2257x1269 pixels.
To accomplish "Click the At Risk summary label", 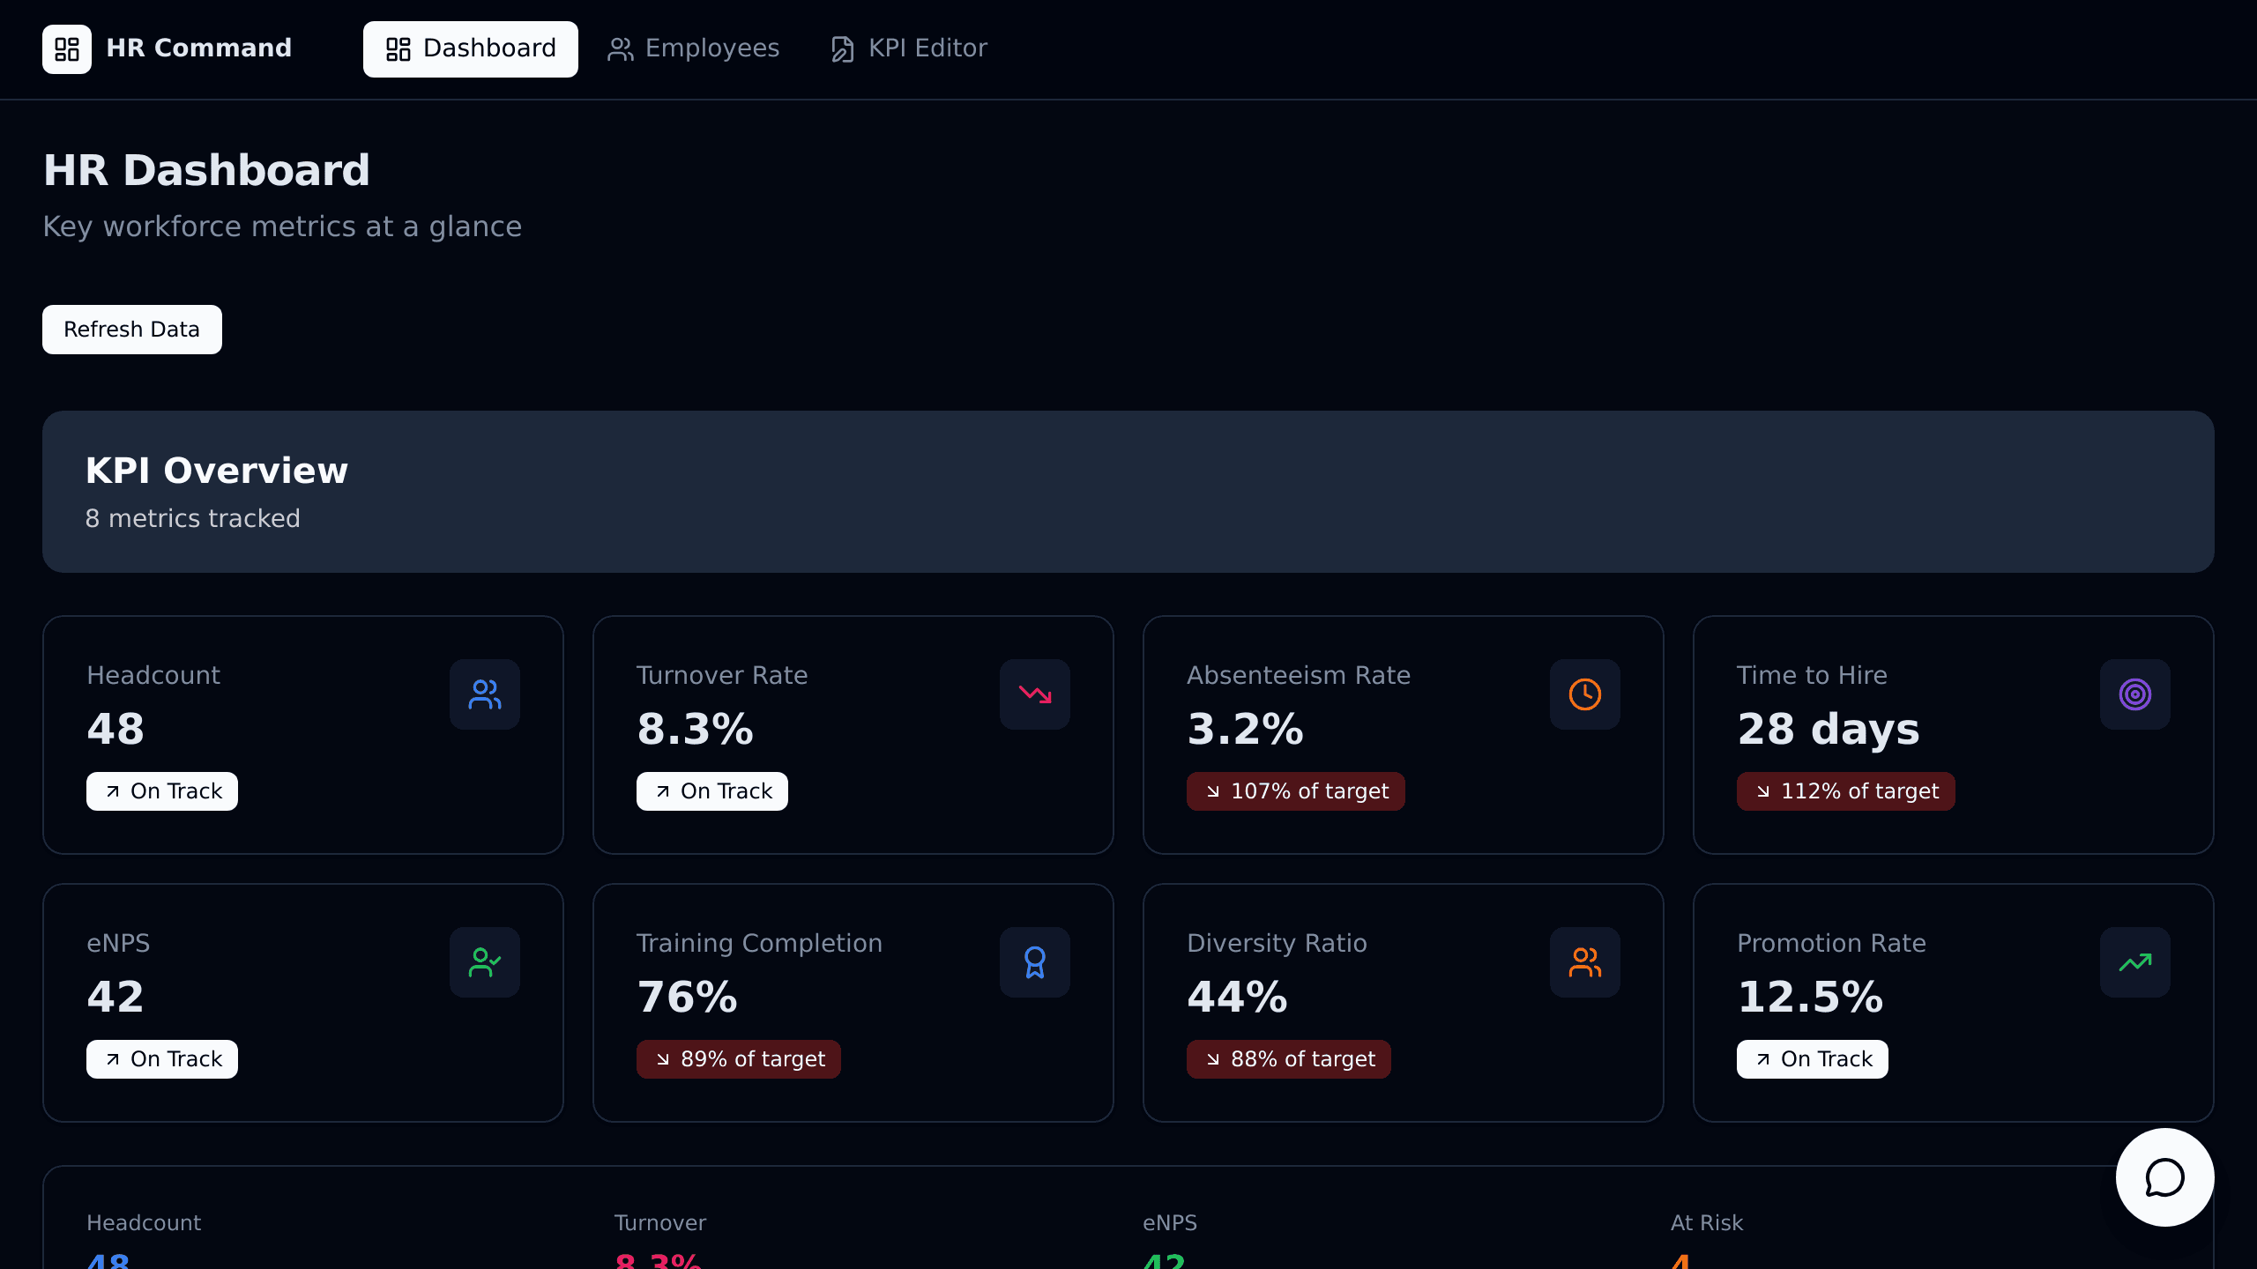I will (x=1707, y=1223).
